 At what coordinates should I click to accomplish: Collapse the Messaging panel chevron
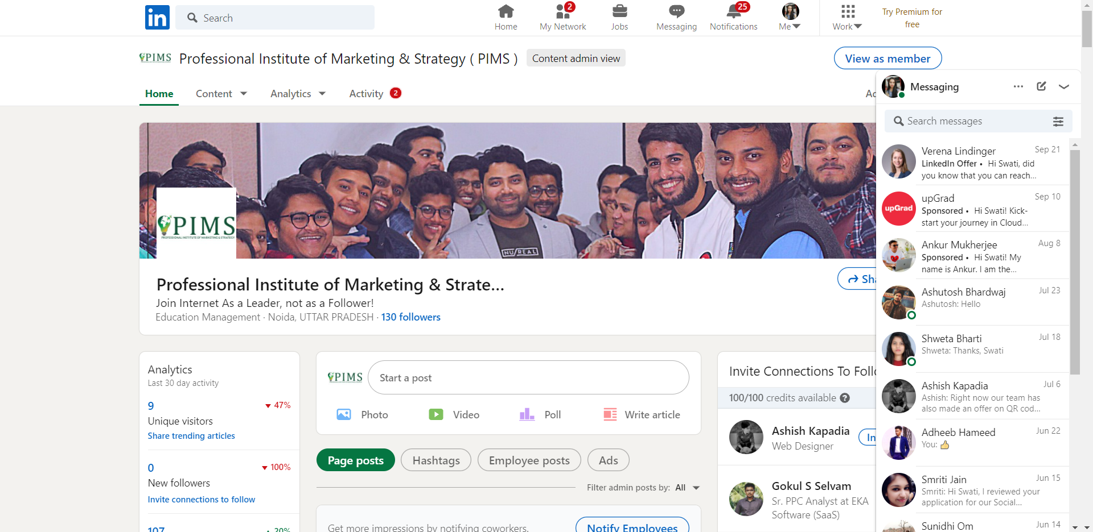1064,87
